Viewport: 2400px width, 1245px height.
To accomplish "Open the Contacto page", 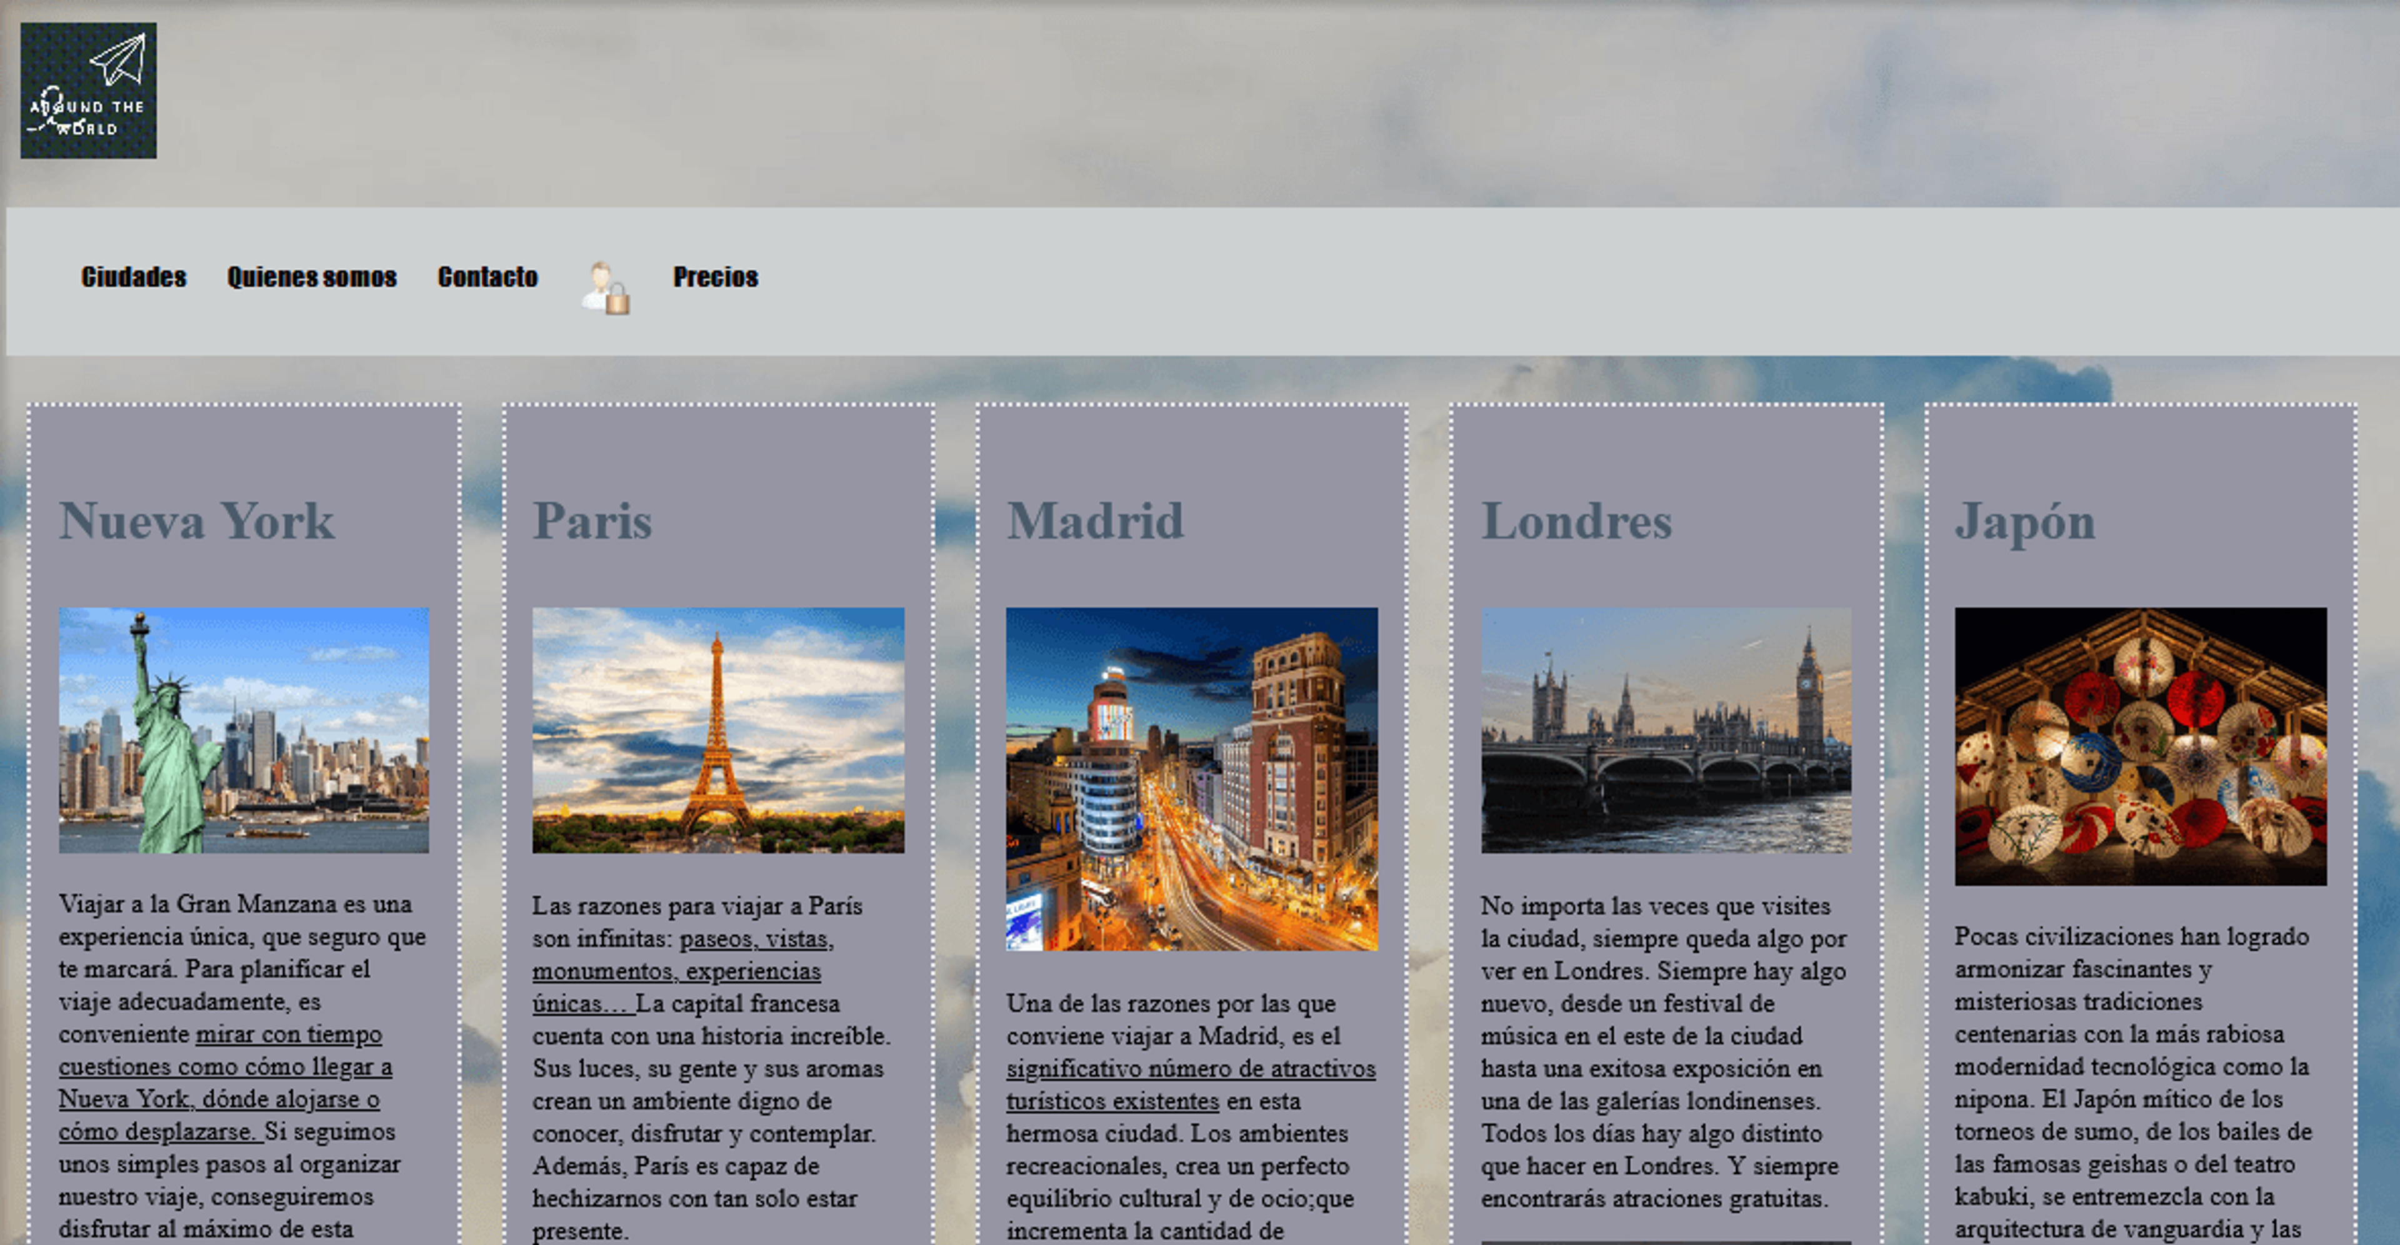I will 487,277.
